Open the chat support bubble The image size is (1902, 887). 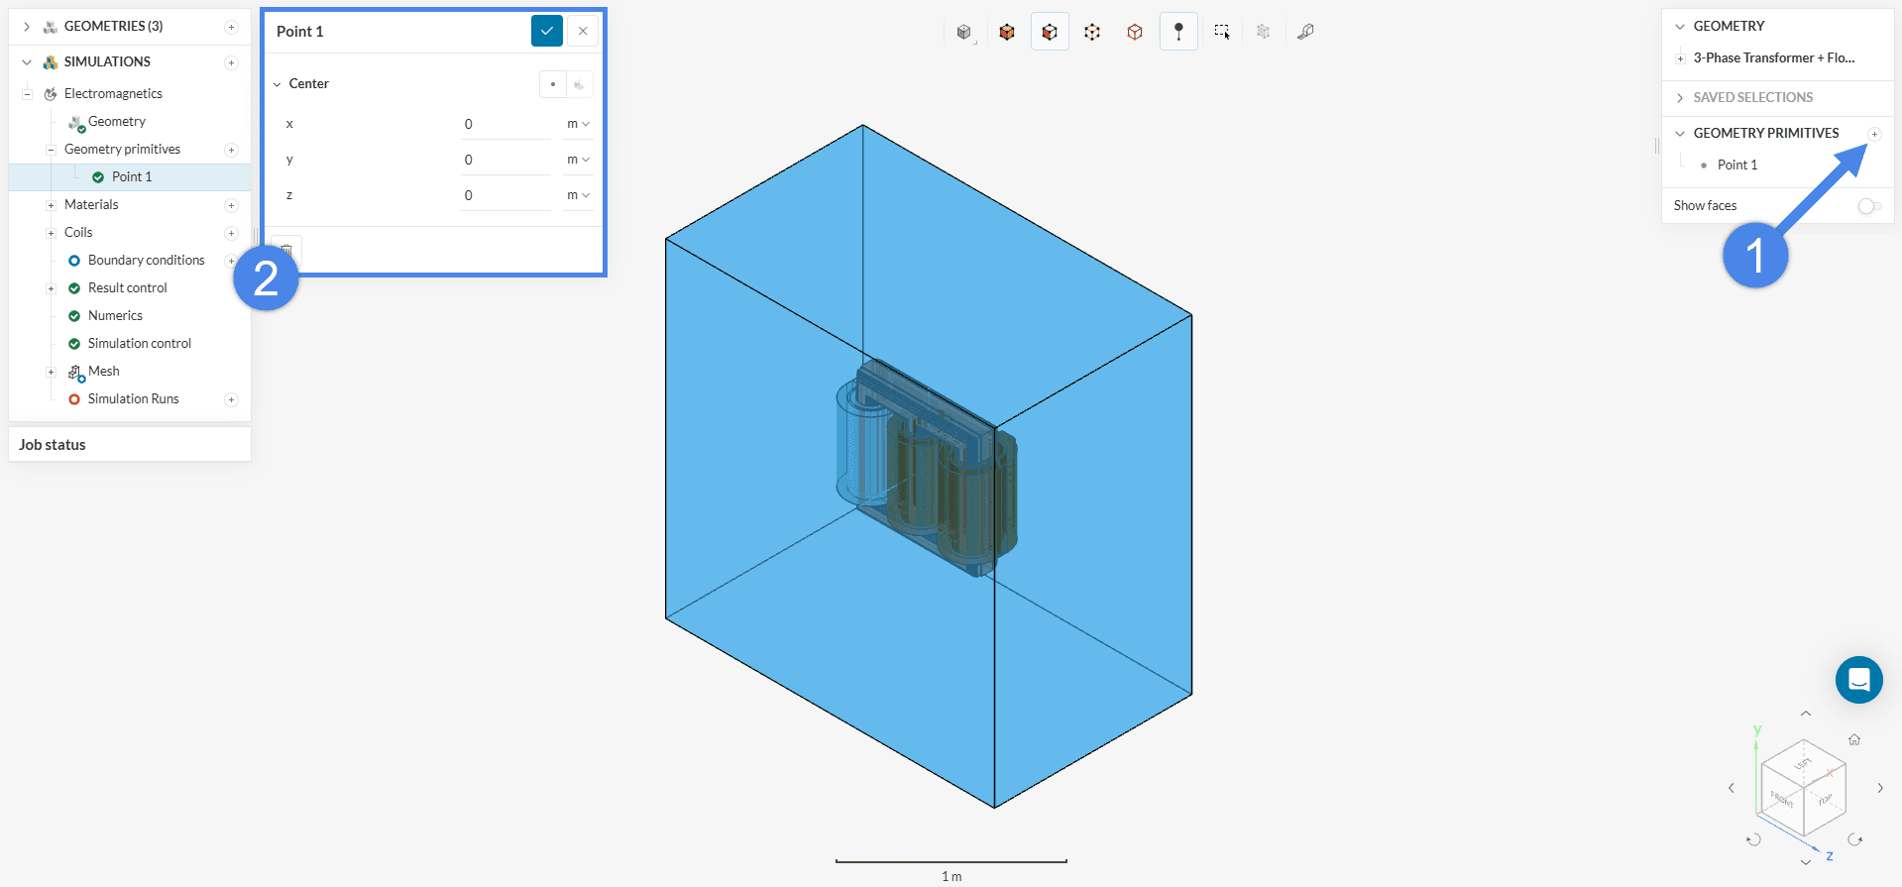point(1858,680)
